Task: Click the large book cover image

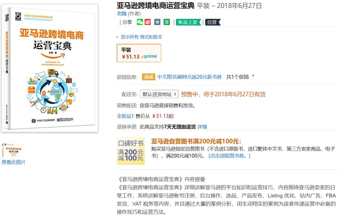Action: coord(50,68)
